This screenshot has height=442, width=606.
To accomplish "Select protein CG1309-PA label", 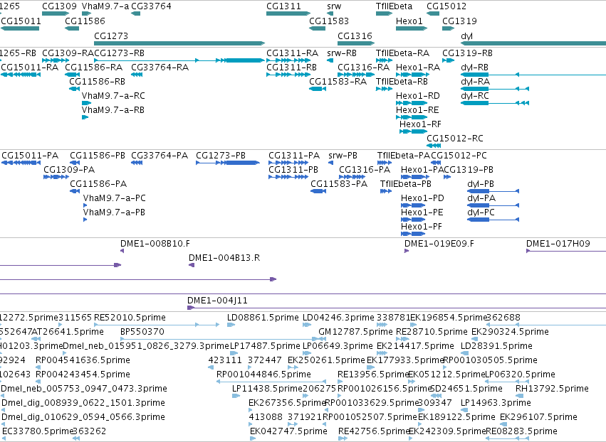I will (69, 170).
